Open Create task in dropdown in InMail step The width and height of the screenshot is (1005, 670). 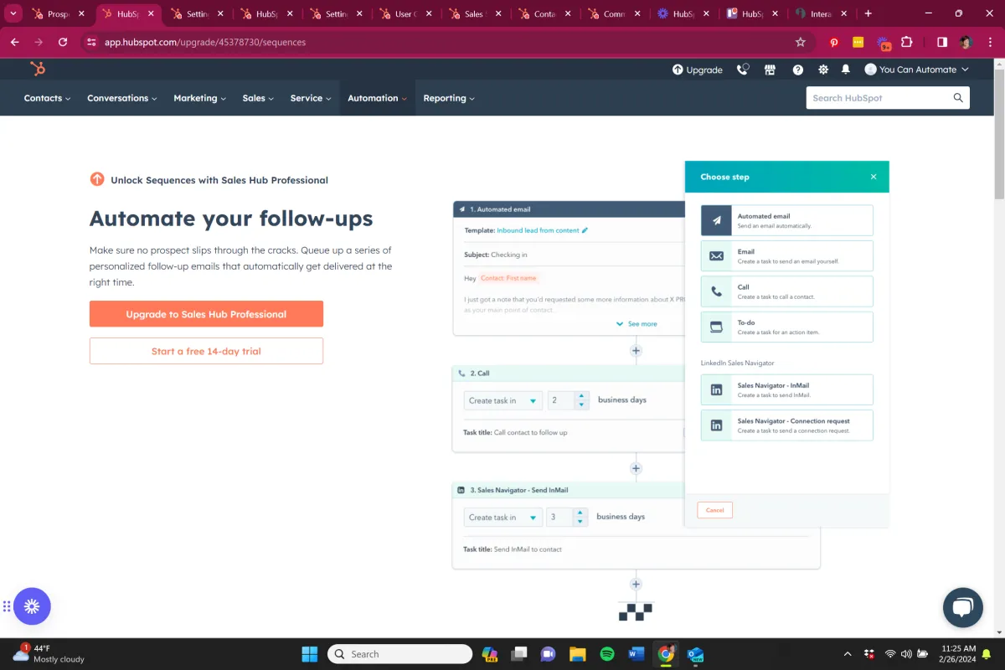(x=503, y=517)
